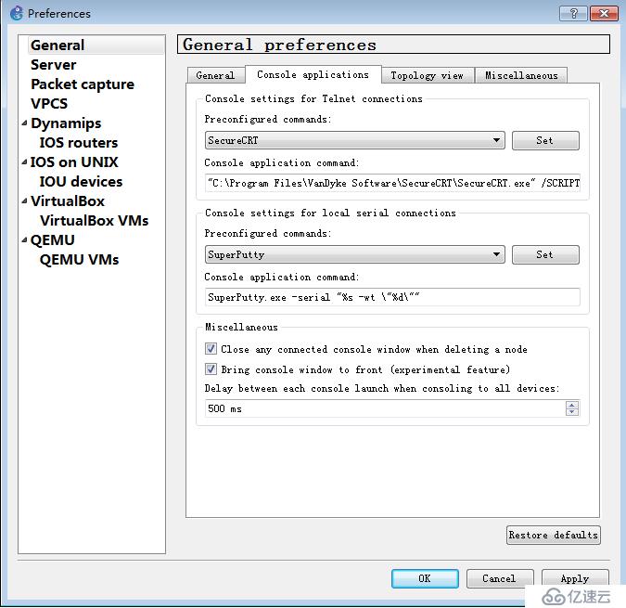Image resolution: width=626 pixels, height=608 pixels.
Task: Click the Telnet console application command field
Action: [x=392, y=183]
